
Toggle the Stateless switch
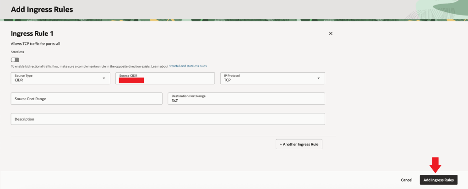click(x=16, y=59)
